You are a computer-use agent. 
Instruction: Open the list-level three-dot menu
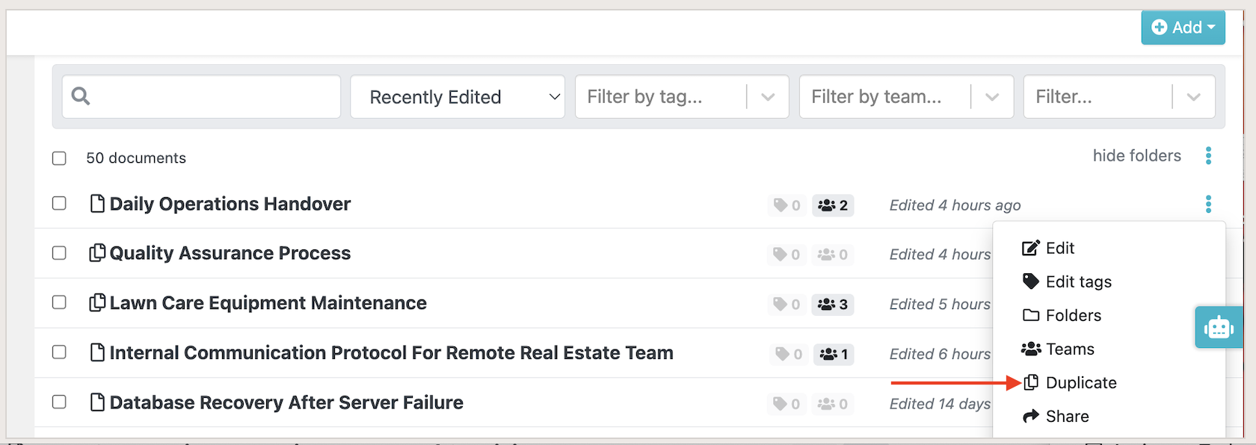tap(1208, 155)
